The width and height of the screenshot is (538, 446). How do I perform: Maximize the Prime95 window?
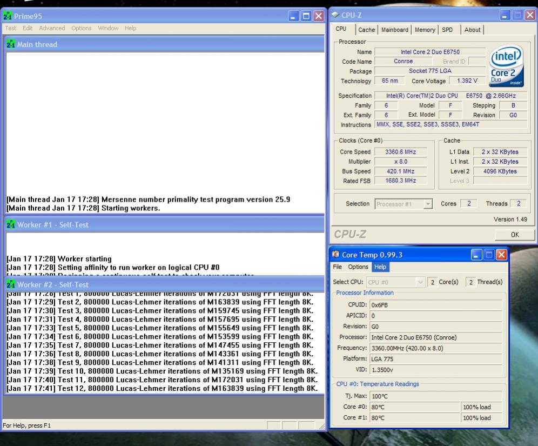306,16
